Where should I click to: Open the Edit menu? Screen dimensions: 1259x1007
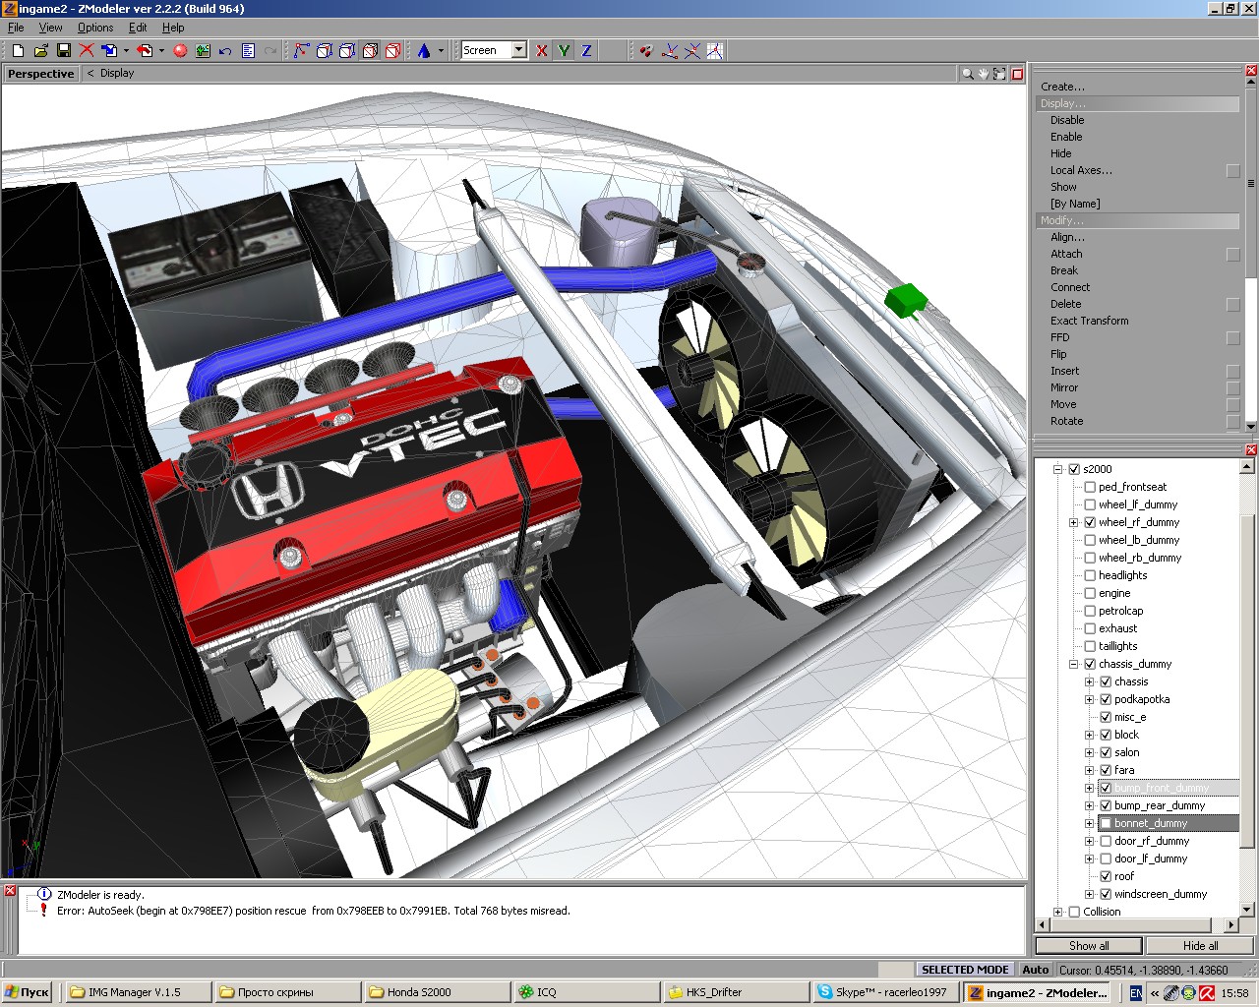click(x=138, y=28)
